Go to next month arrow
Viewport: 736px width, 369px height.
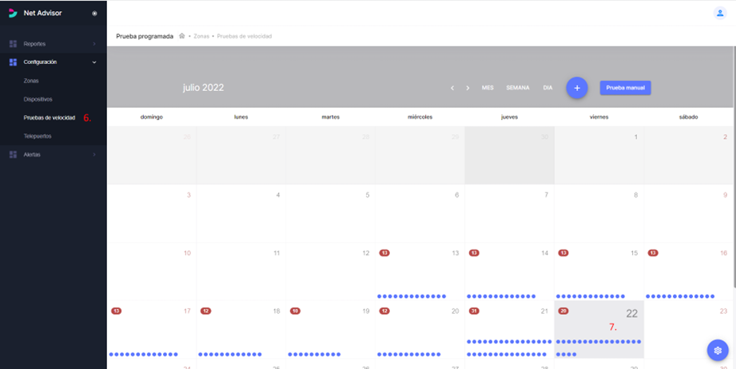click(467, 88)
